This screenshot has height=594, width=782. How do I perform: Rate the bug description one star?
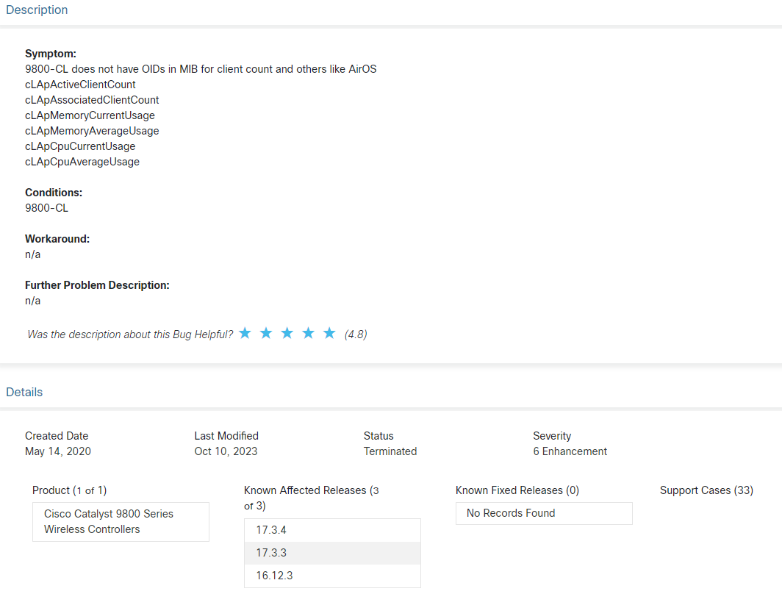click(245, 333)
